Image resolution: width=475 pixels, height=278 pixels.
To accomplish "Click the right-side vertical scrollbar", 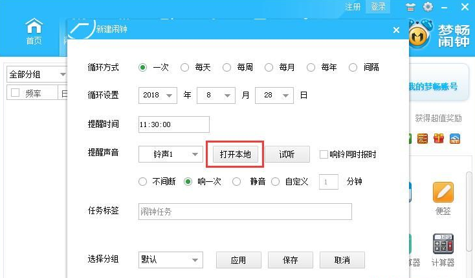I will click(x=469, y=212).
